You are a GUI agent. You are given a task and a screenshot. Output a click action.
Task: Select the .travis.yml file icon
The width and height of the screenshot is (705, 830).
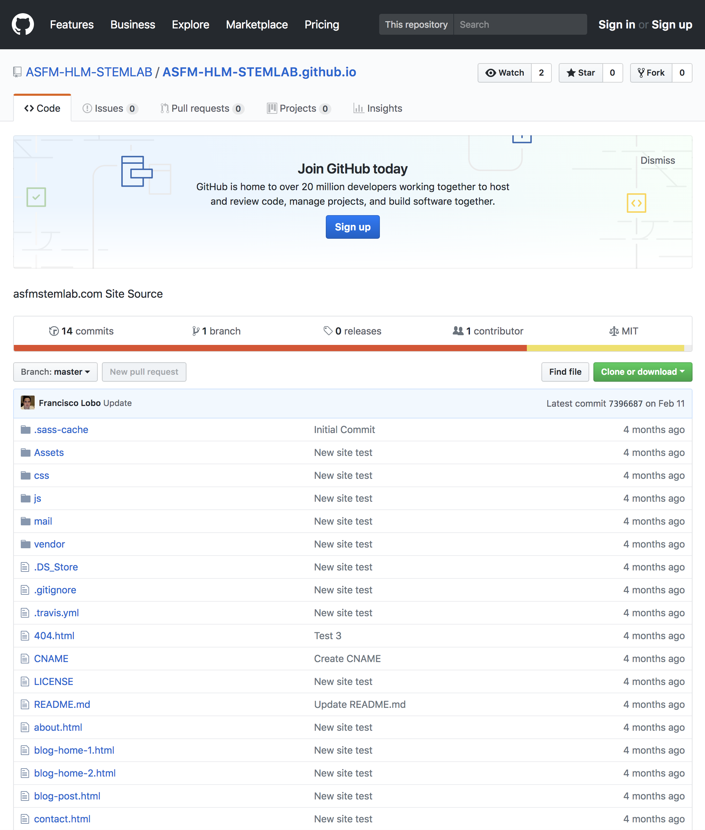tap(25, 613)
